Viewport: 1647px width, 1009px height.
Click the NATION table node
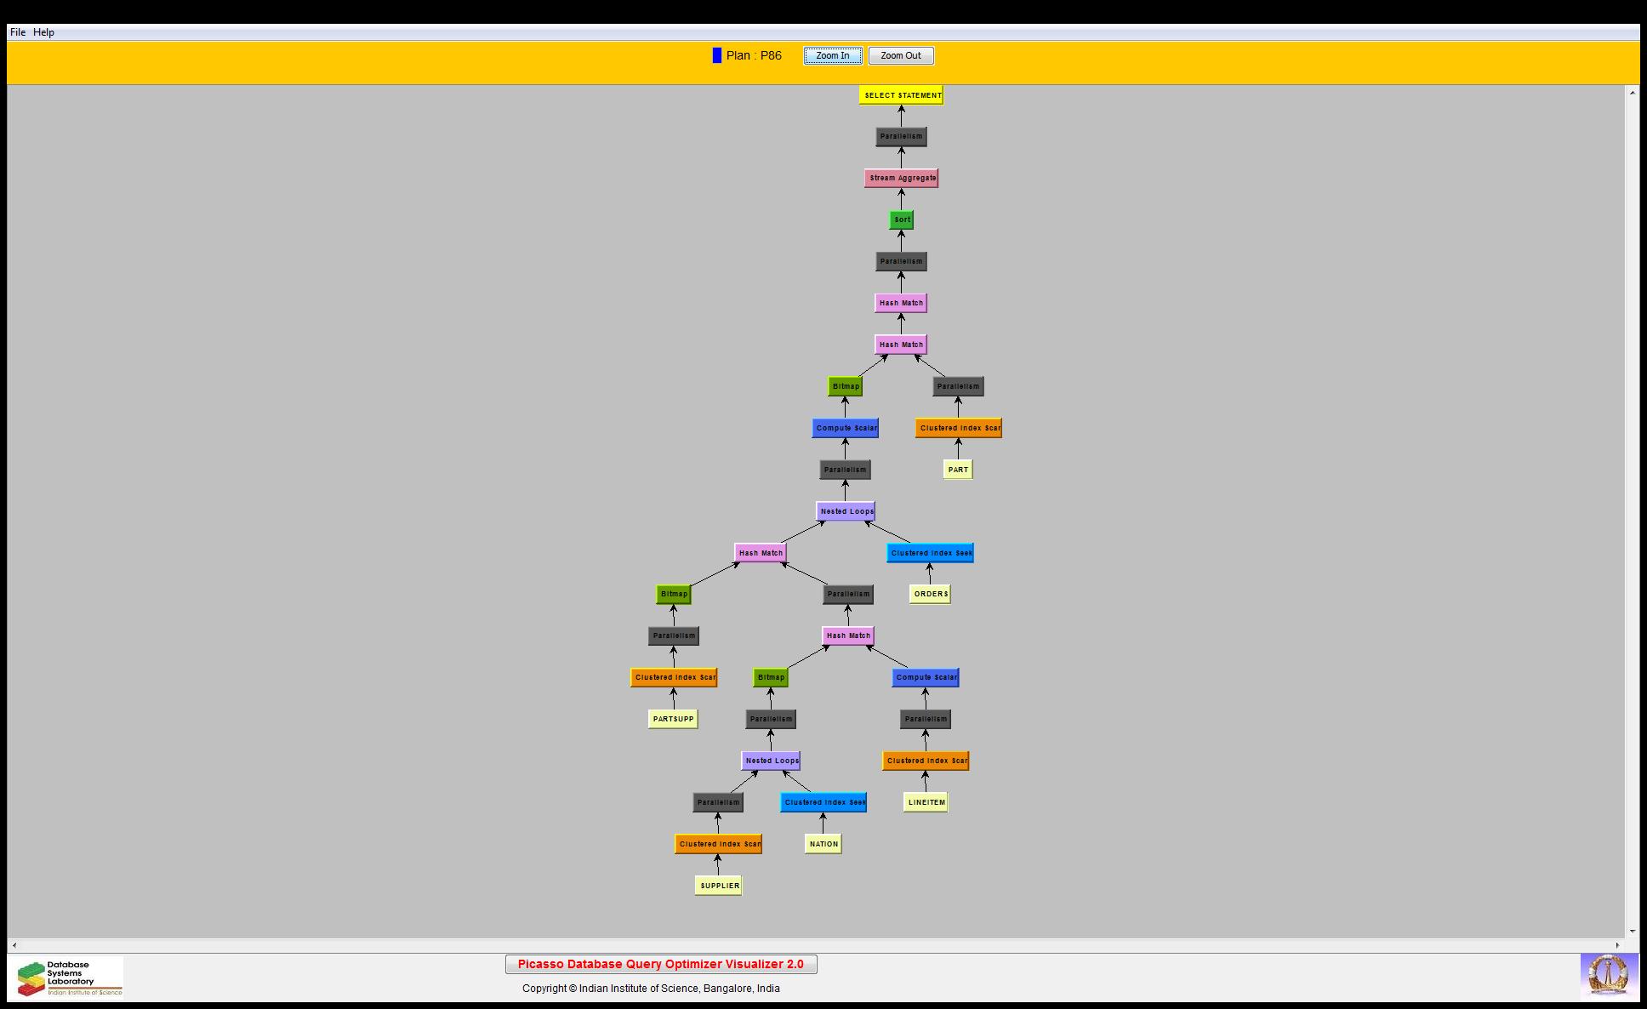click(x=823, y=844)
